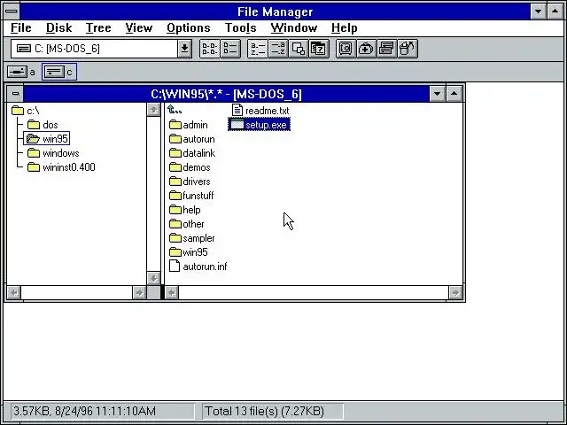Select readme.txt file
The height and width of the screenshot is (425, 567).
(x=260, y=111)
